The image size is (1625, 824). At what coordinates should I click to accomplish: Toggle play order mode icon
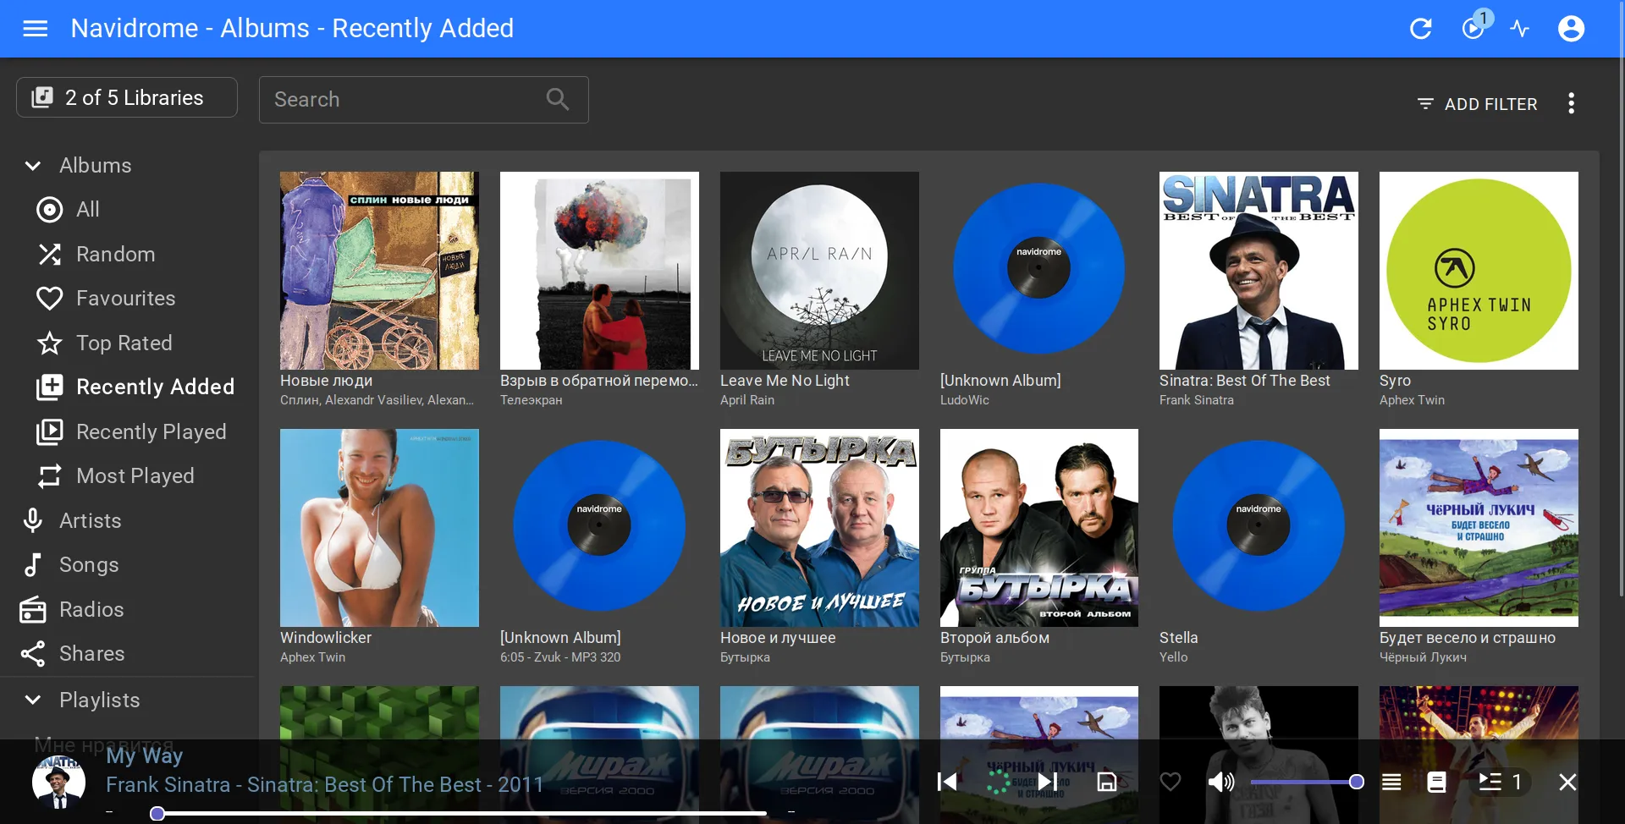tap(1391, 782)
